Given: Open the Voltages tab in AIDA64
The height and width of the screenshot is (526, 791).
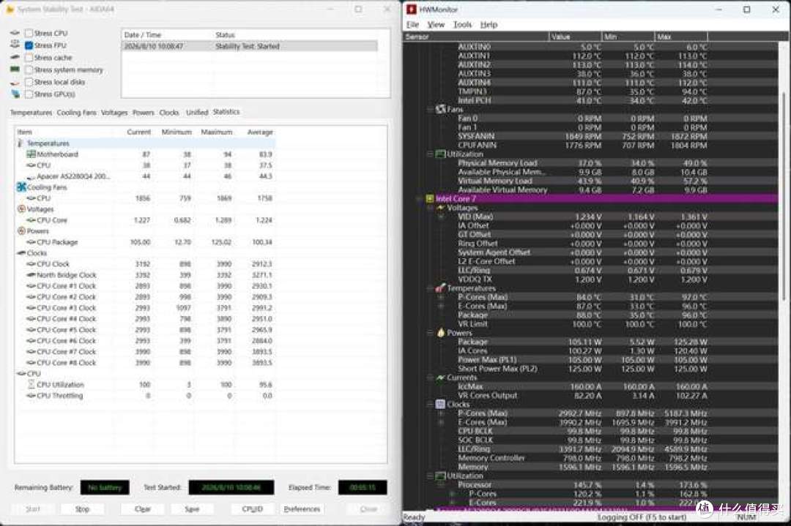Looking at the screenshot, I should (x=114, y=113).
